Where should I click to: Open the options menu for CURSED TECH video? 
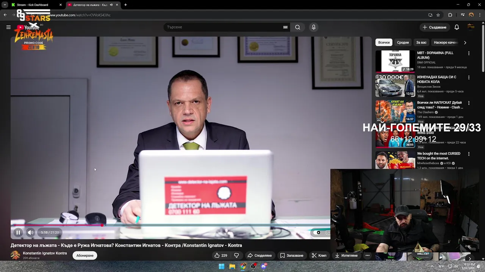(469, 154)
